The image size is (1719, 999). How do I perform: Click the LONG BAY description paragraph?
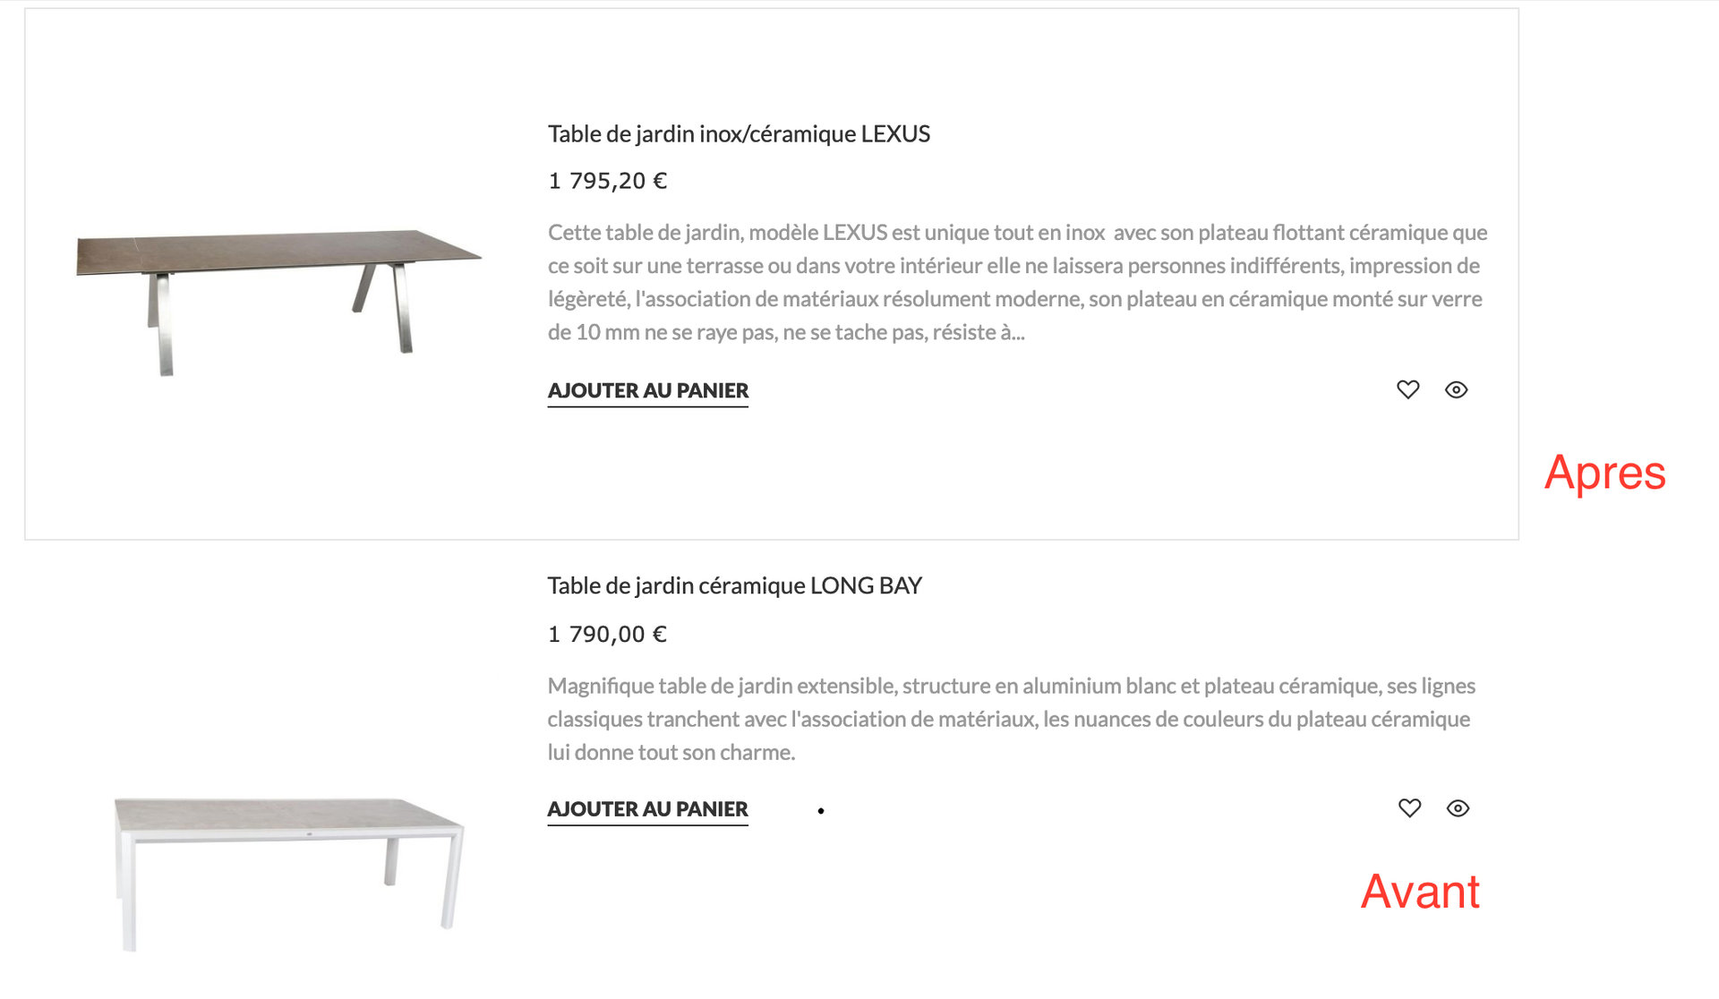pyautogui.click(x=1010, y=719)
